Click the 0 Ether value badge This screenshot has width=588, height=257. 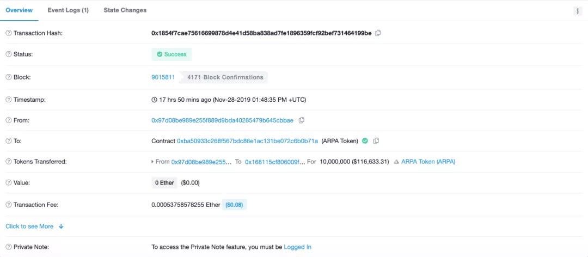tap(164, 183)
